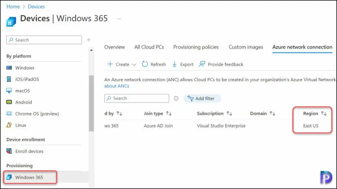
Task: Select the Android label in By platform
Action: point(23,102)
